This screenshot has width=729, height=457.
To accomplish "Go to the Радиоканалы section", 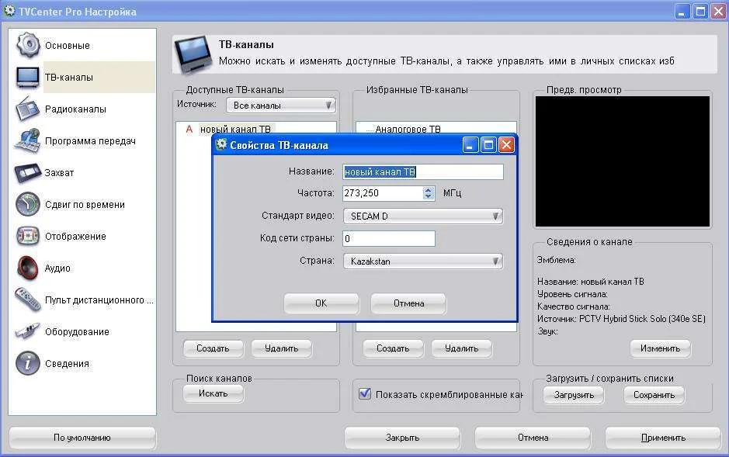I will [x=75, y=109].
